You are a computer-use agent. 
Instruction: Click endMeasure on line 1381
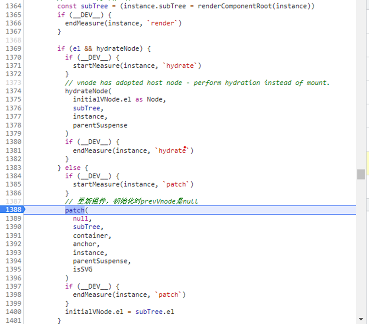point(92,150)
